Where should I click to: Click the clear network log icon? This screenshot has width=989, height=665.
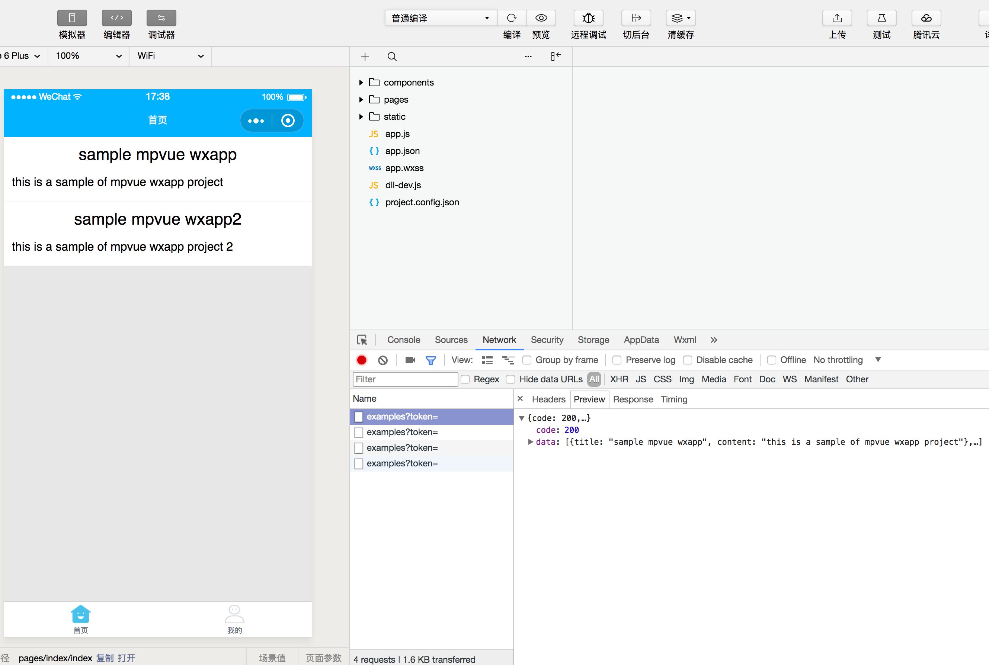pos(383,360)
